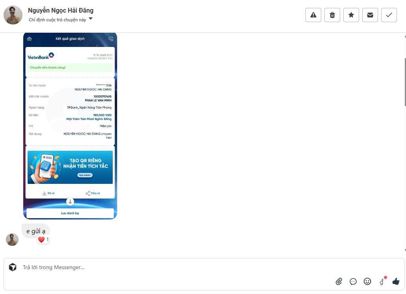Click 'Kết quả giao dịch' receipt title
This screenshot has height=294, width=406.
click(70, 39)
